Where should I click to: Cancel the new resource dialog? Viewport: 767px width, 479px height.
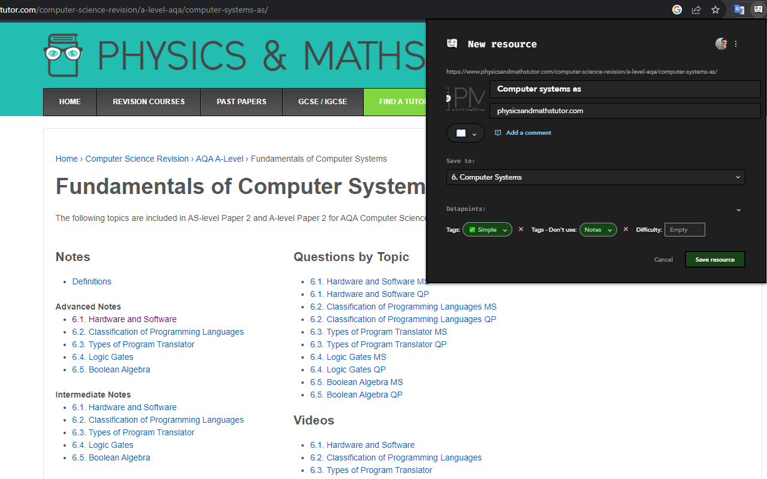click(x=663, y=260)
